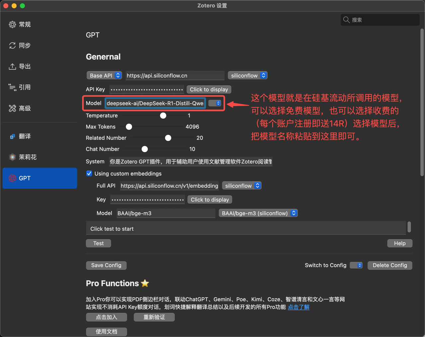Select the GPT pane in sidebar
The width and height of the screenshot is (425, 337).
pos(40,178)
